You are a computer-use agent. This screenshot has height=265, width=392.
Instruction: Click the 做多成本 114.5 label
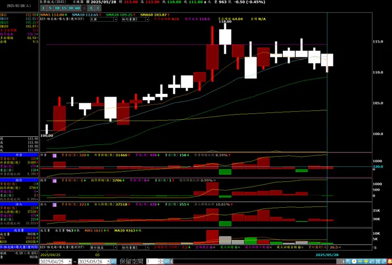[x=198, y=19]
